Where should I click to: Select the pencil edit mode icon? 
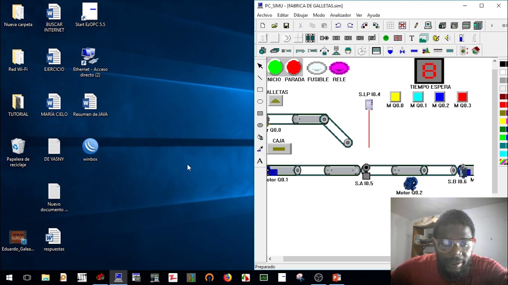tap(416, 25)
